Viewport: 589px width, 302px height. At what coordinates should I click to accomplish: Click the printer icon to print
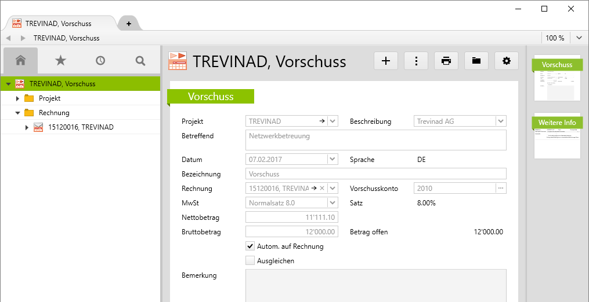(446, 61)
